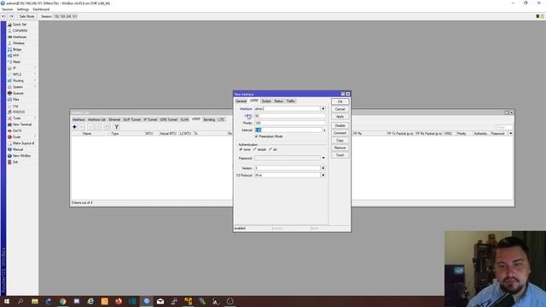This screenshot has width=546, height=307.
Task: Open the Interface dropdown (ether2)
Action: pyautogui.click(x=323, y=109)
